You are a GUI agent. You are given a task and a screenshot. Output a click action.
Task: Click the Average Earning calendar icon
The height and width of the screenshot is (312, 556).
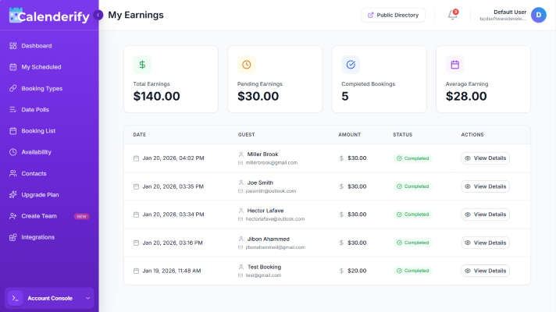click(454, 65)
